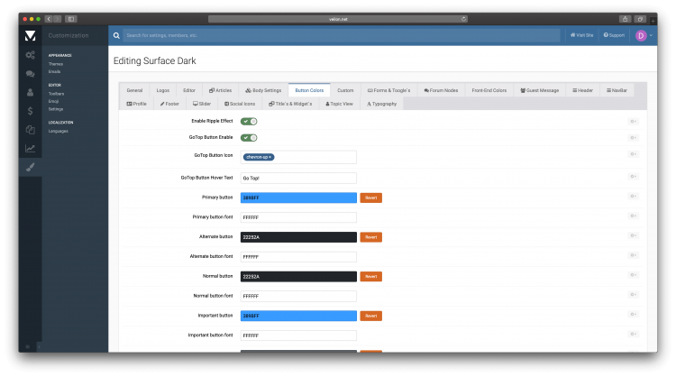The height and width of the screenshot is (377, 676).
Task: Disable the Enable Ripple Effect toggle
Action: (249, 121)
